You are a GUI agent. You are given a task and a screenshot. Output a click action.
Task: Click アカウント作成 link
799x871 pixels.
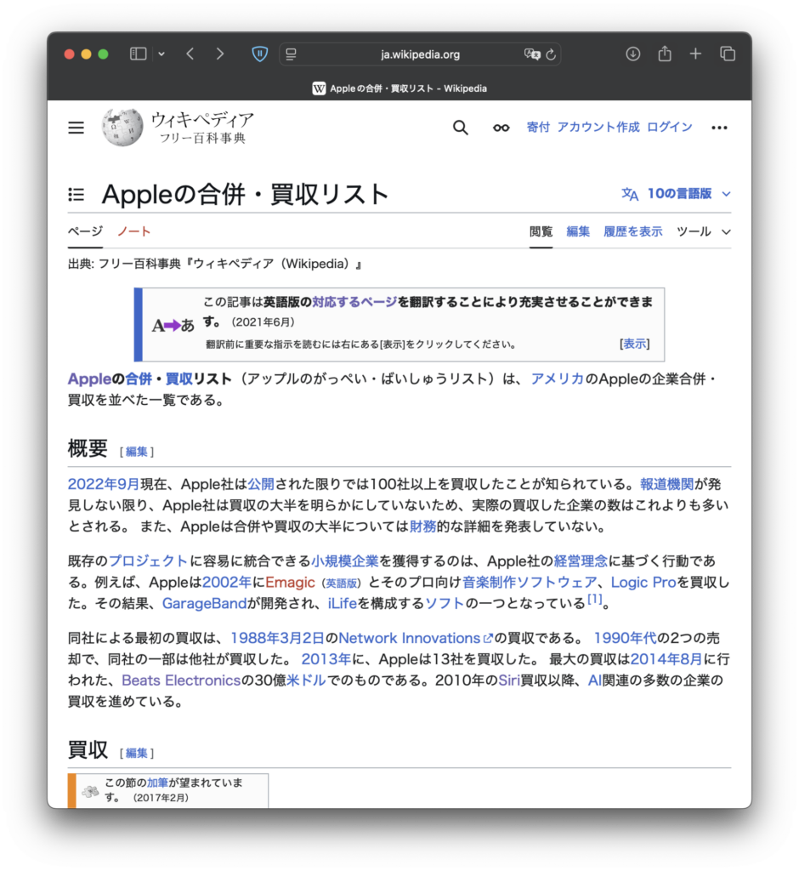[598, 128]
